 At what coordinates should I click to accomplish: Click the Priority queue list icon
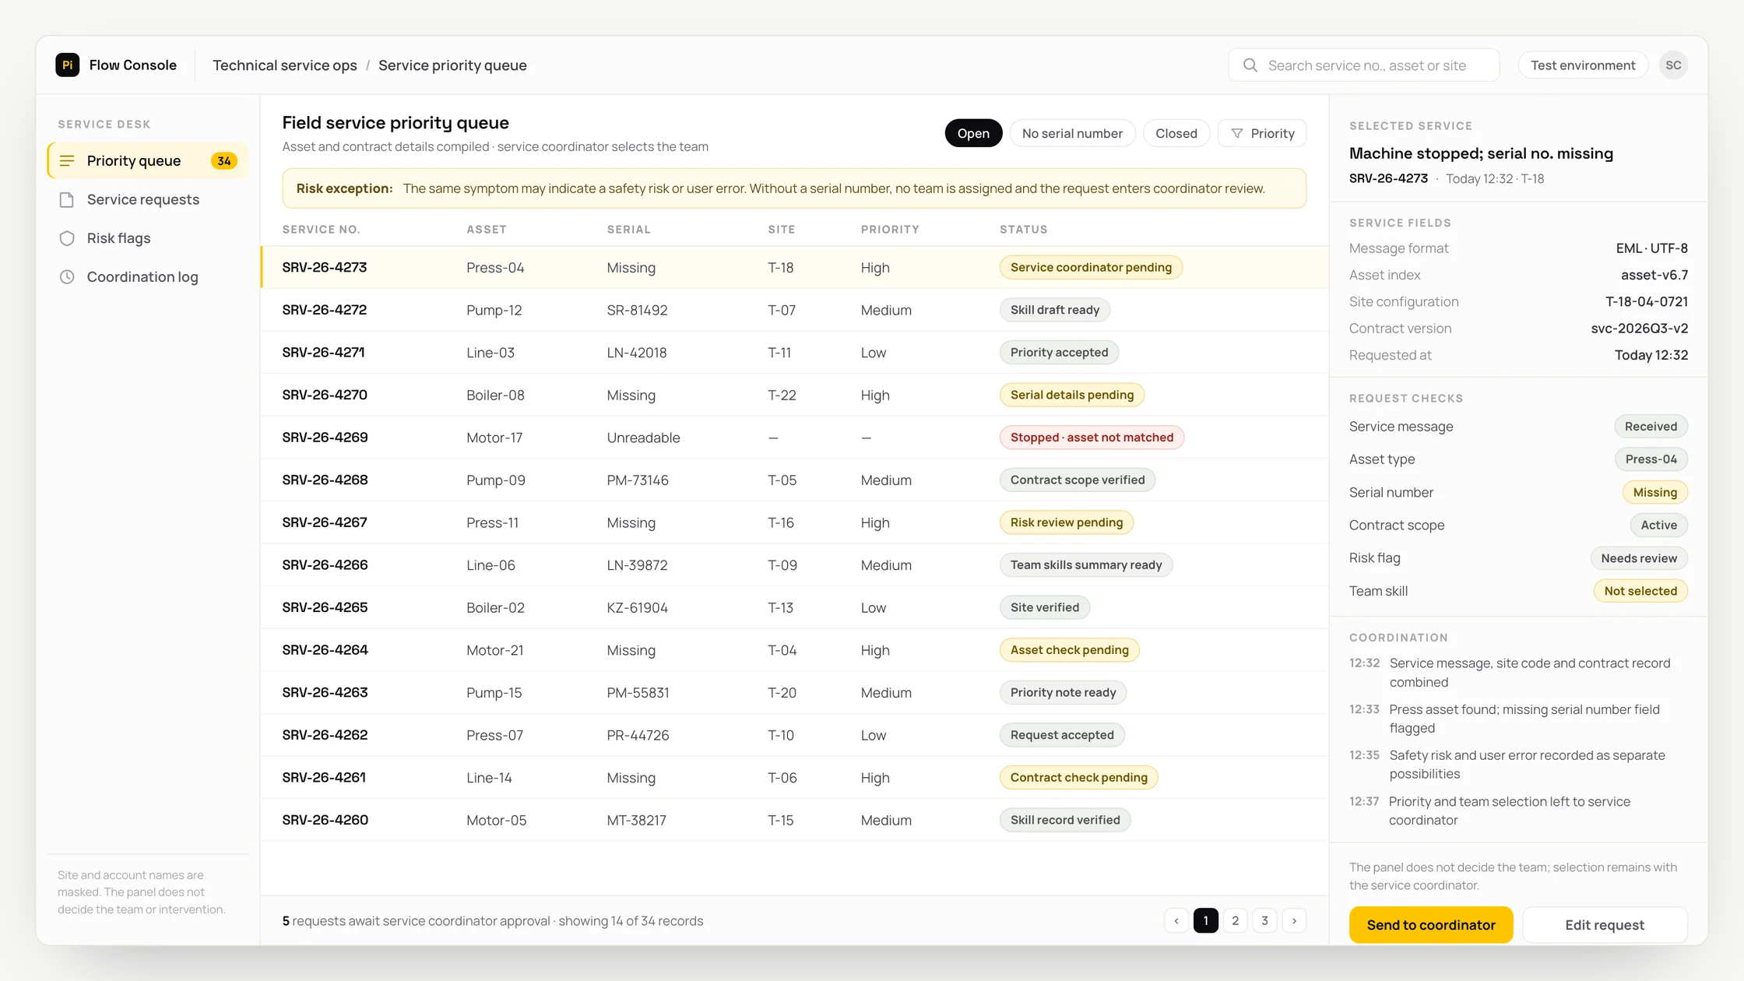coord(67,161)
